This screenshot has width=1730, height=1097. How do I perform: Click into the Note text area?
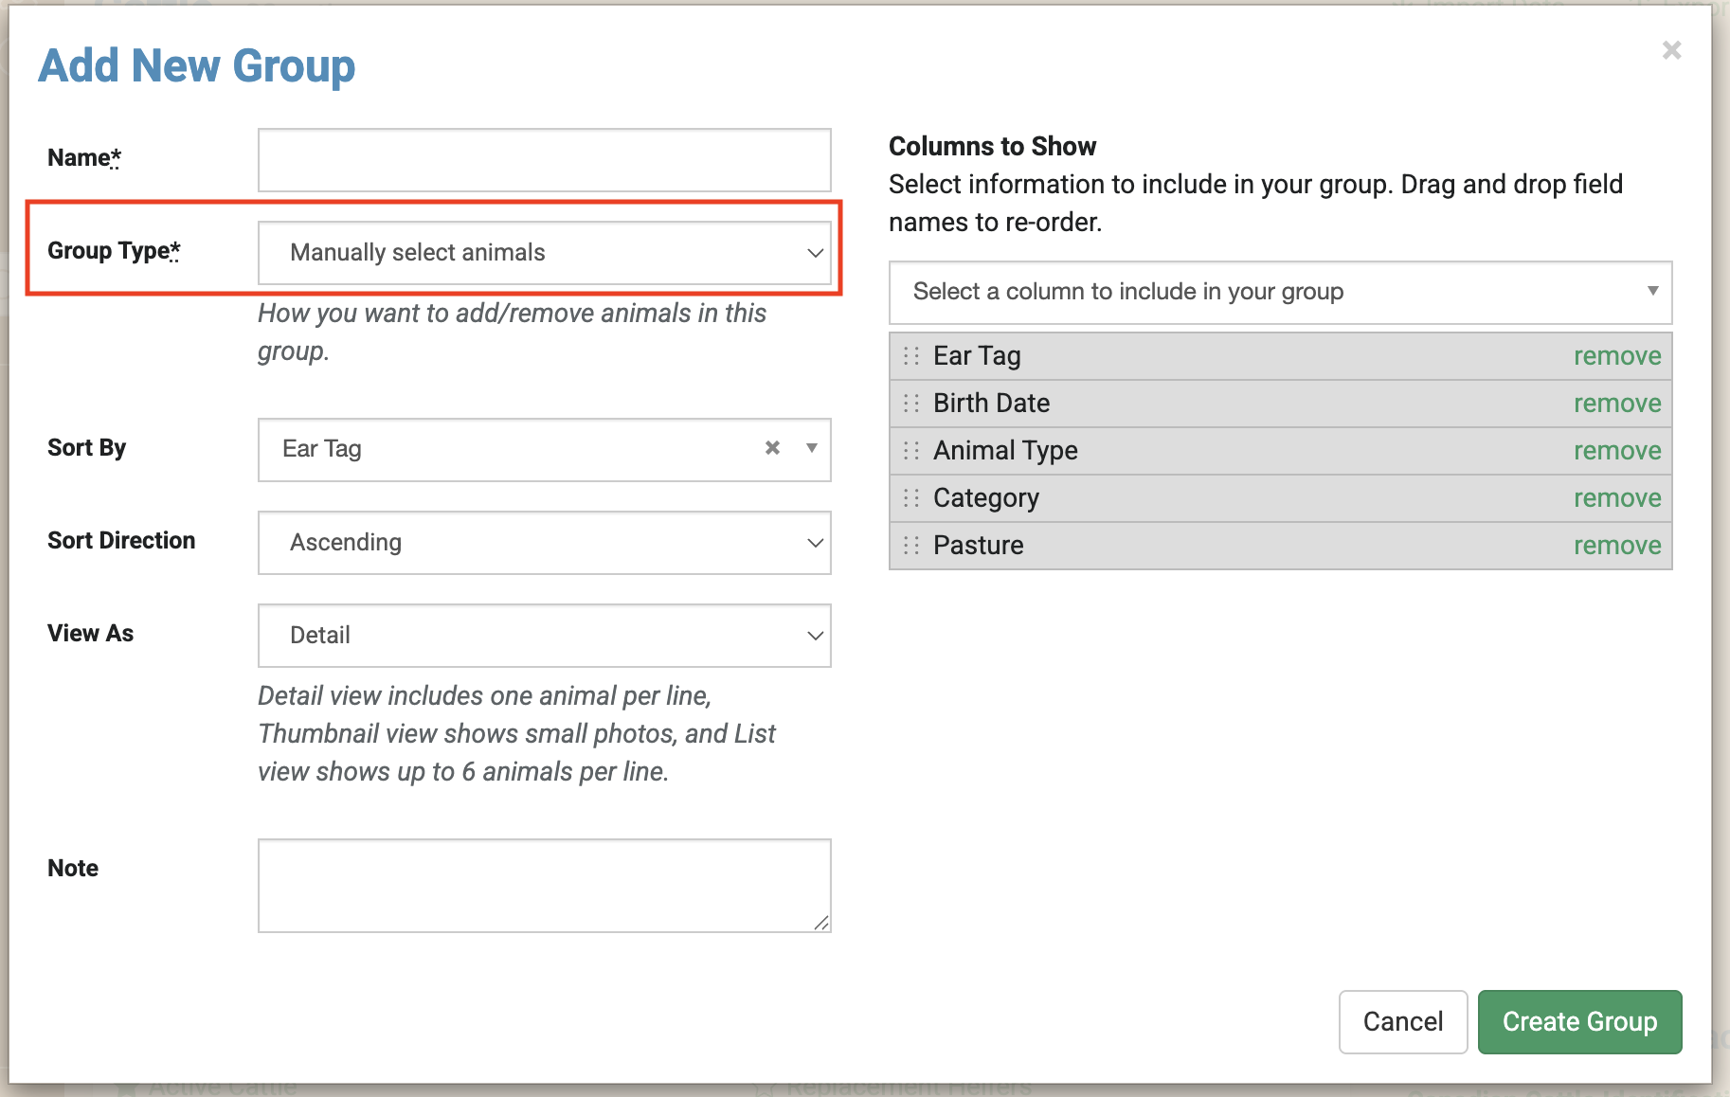tap(544, 885)
